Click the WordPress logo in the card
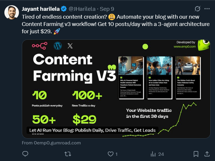The image size is (215, 161). coord(58,46)
